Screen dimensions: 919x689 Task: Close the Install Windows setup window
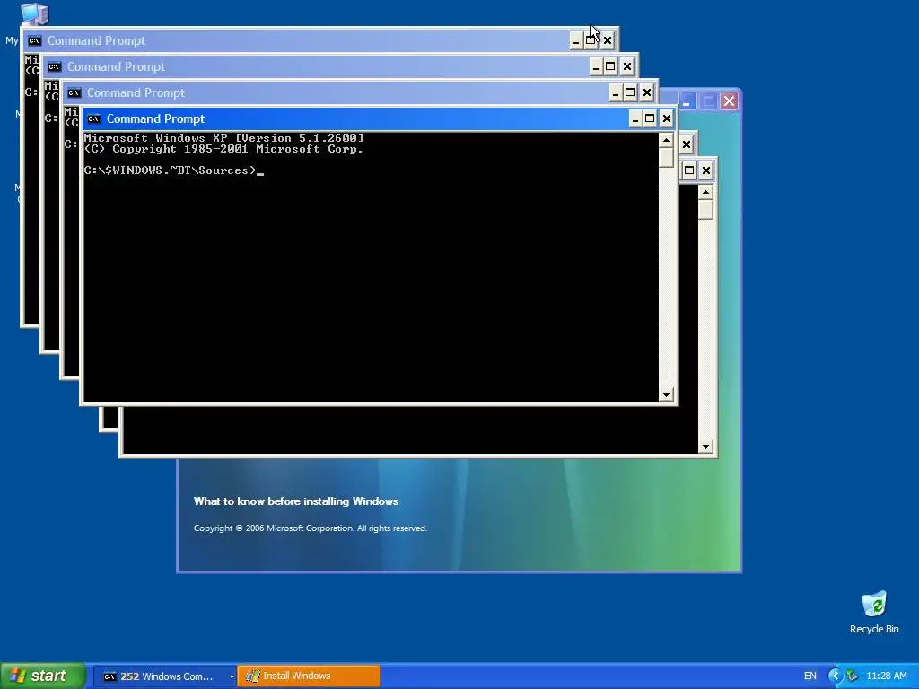729,101
